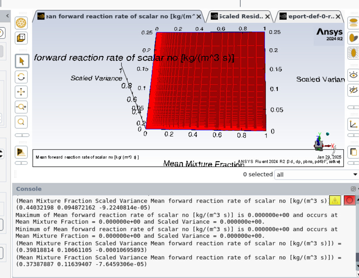Click the mesh display sphere icon

tap(21, 23)
